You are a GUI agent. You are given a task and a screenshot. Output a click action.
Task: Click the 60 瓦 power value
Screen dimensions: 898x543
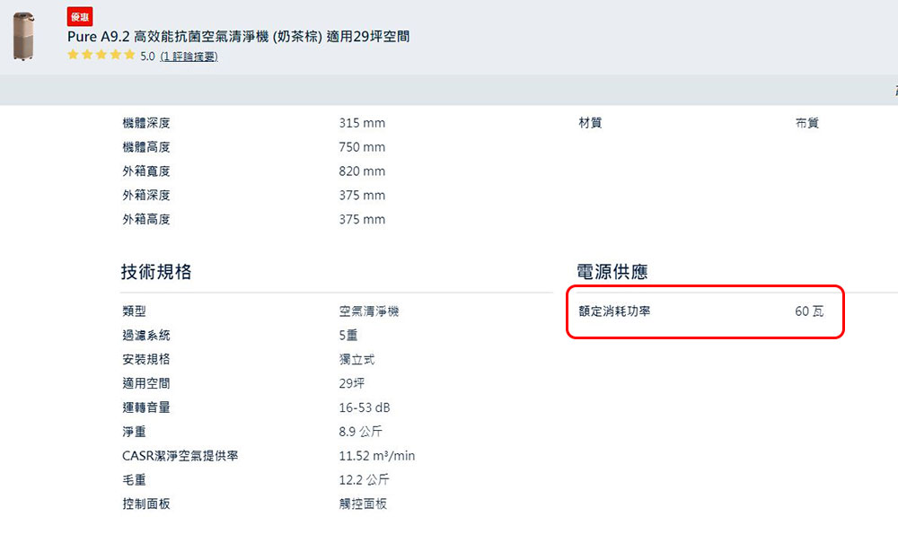point(809,311)
